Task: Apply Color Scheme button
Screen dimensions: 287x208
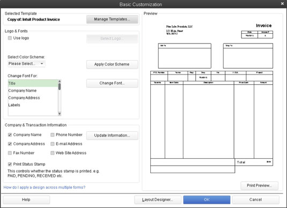Action: tap(112, 64)
